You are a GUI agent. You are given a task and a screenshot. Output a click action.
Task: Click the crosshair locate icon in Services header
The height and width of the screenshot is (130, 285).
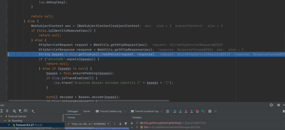tap(271, 105)
